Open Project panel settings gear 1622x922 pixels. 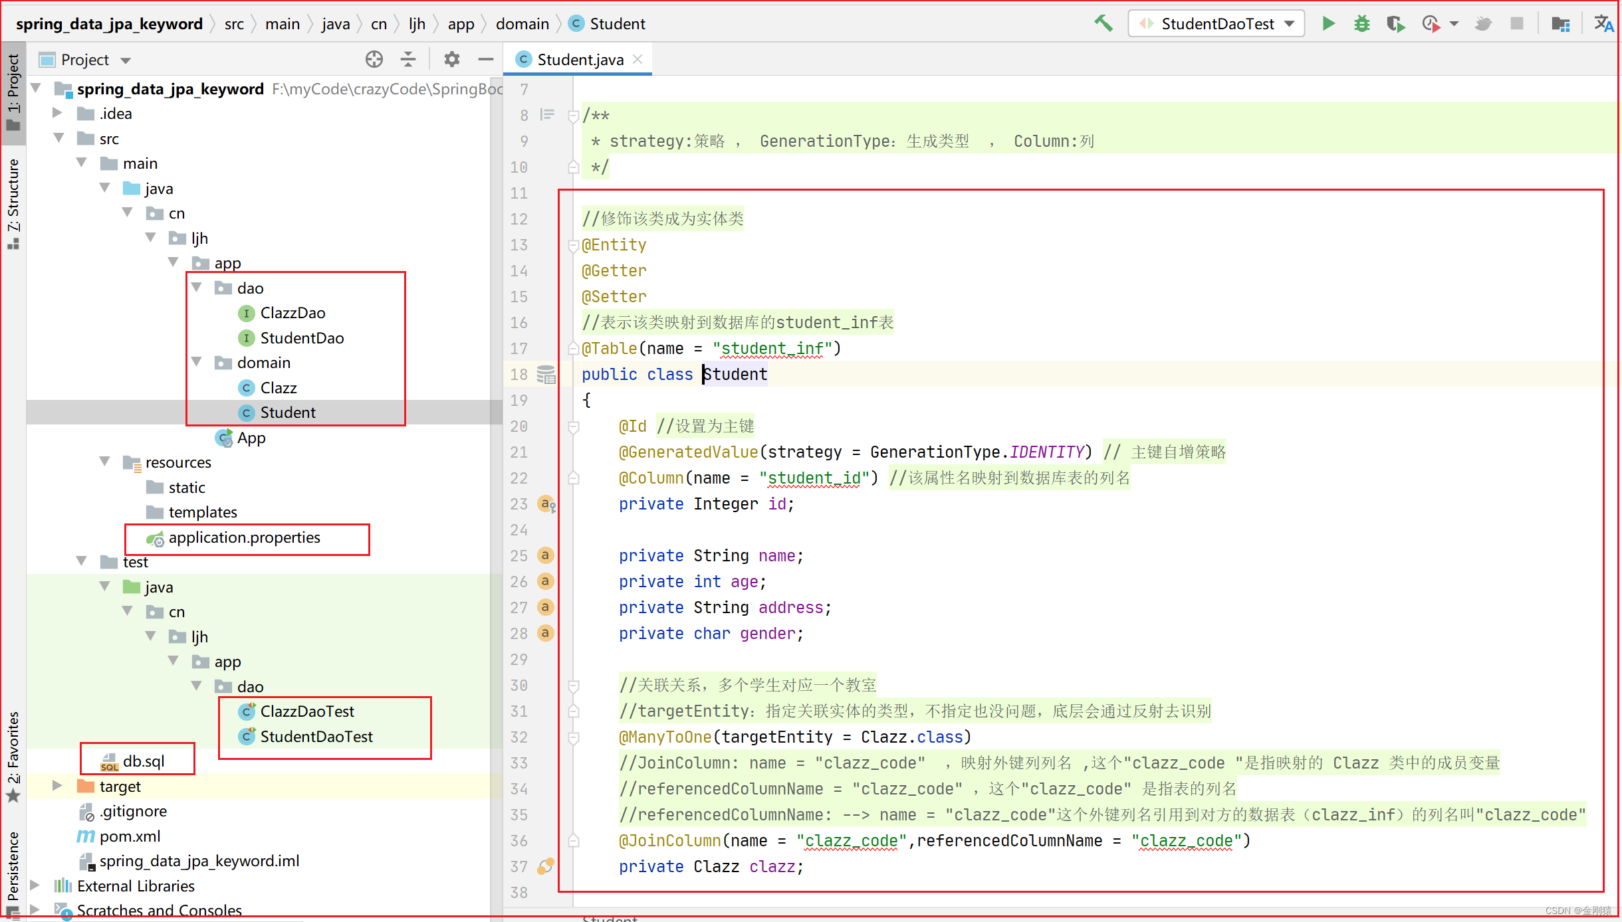click(x=452, y=59)
